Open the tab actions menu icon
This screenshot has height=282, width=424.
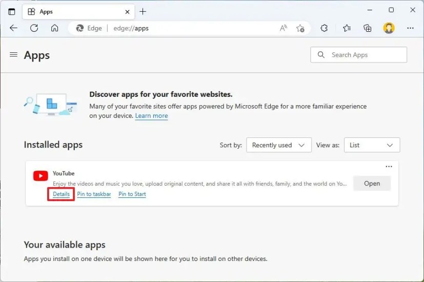[x=12, y=12]
